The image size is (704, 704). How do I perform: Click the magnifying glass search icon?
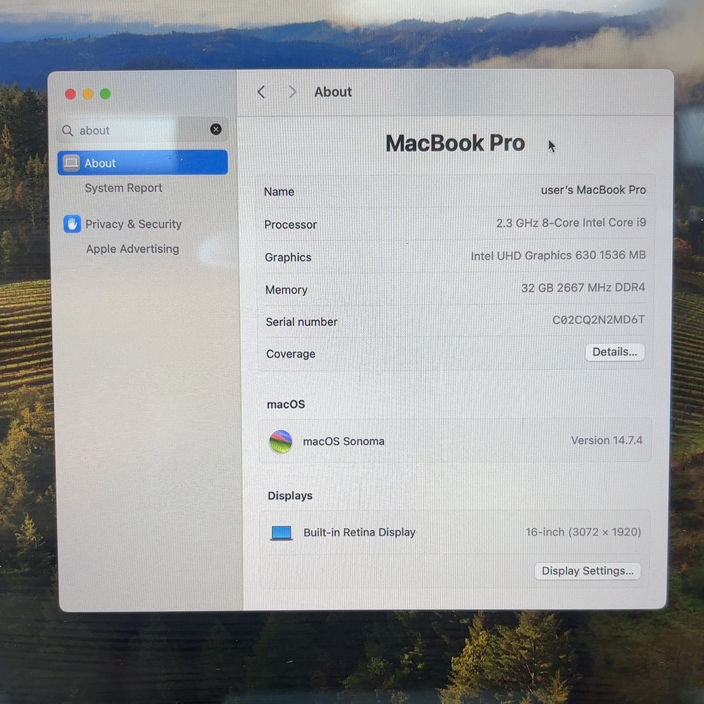coord(68,130)
